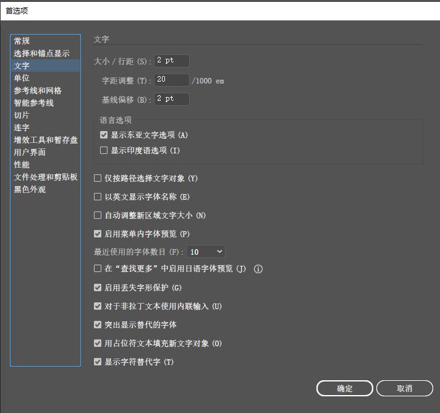440x413 pixels.
Task: Open 选择和锚点显示 preferences section
Action: [46, 53]
